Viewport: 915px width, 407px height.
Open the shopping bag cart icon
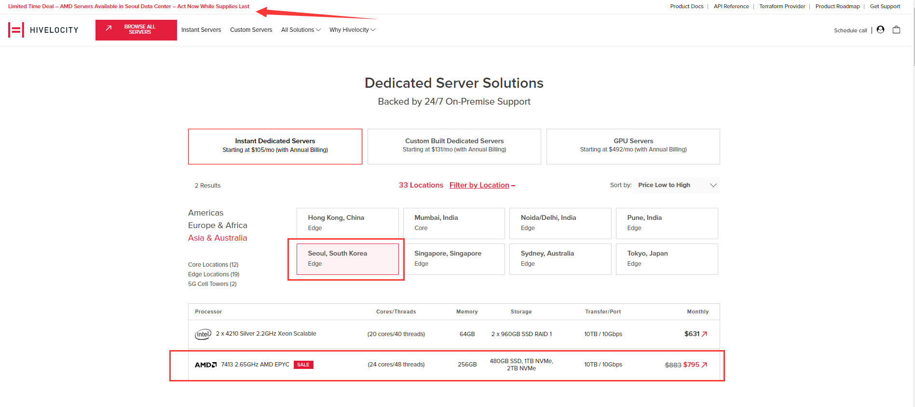(x=896, y=29)
